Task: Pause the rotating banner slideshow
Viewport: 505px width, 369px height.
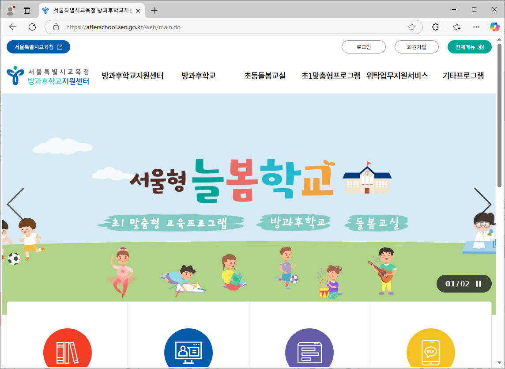Action: tap(480, 284)
